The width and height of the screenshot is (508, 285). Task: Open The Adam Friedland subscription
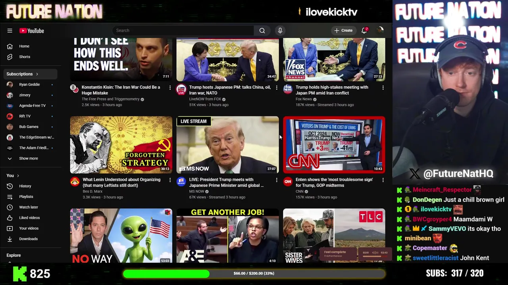30,148
